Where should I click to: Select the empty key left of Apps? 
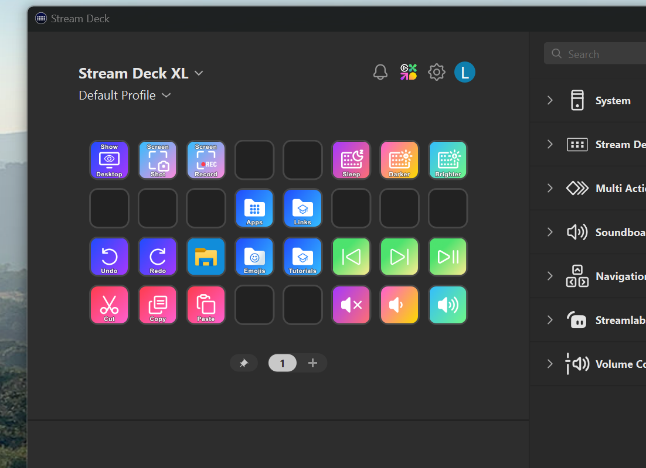pos(206,209)
